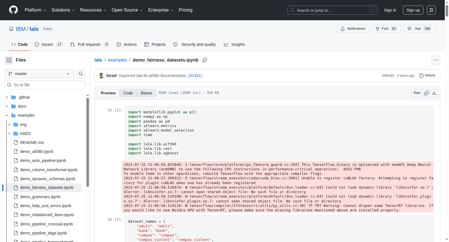Image resolution: width=449 pixels, height=242 pixels.
Task: Switch to Preview view of the notebook
Action: click(108, 93)
